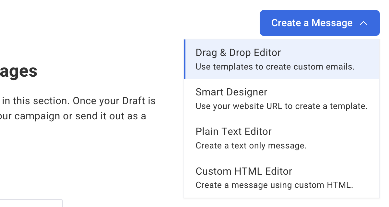Click the Messages page heading
This screenshot has height=207, width=389.
(x=18, y=71)
